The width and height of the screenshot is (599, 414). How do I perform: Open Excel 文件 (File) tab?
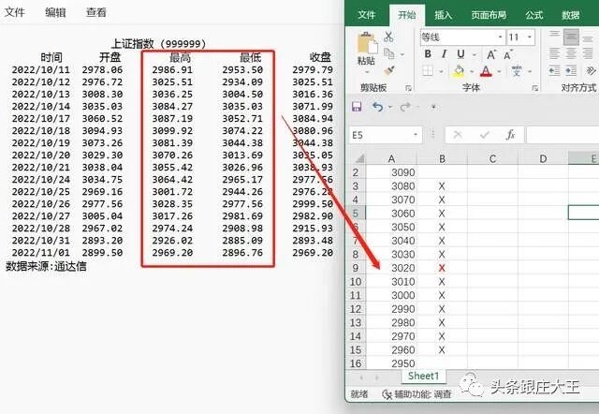[x=367, y=15]
